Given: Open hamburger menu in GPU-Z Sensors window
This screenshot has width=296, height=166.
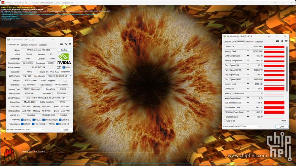Looking at the screenshot, I should [286, 41].
